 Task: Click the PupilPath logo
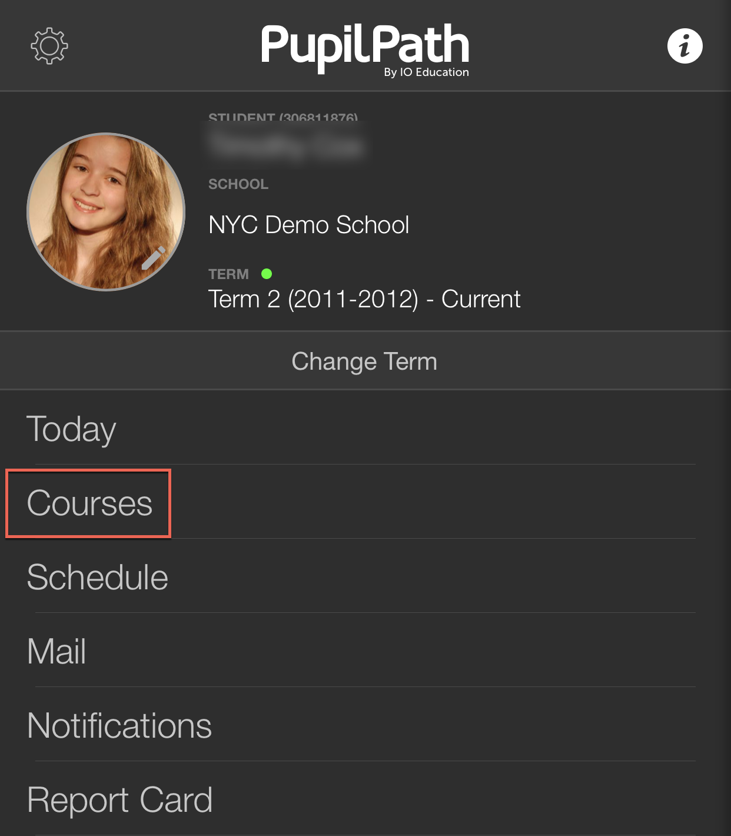coord(365,50)
